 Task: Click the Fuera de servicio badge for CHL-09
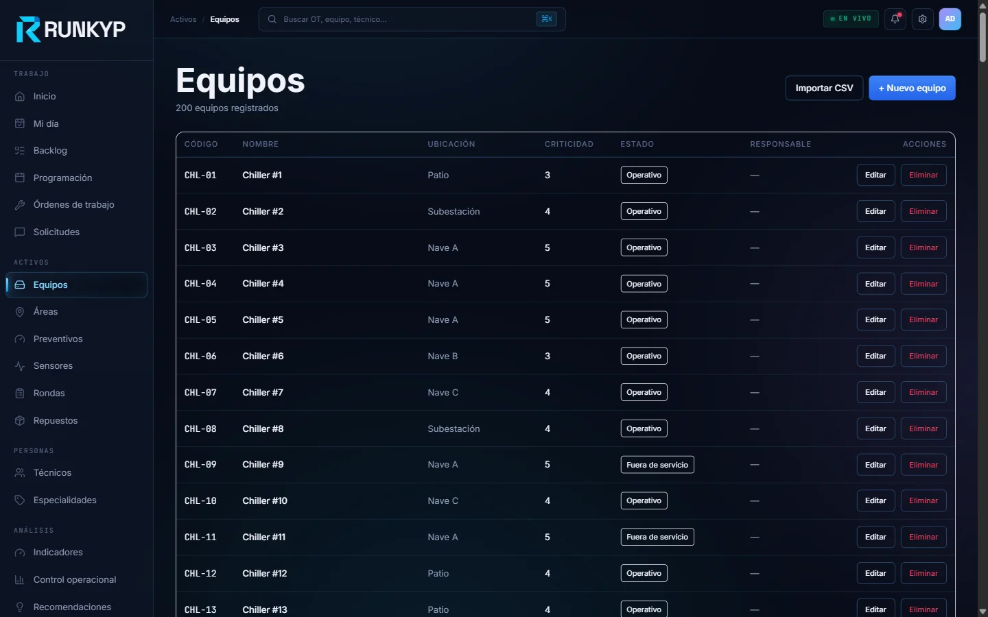click(657, 465)
